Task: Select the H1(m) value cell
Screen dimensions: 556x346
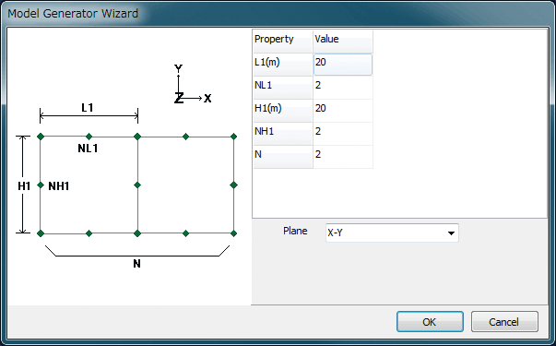Action: click(342, 111)
